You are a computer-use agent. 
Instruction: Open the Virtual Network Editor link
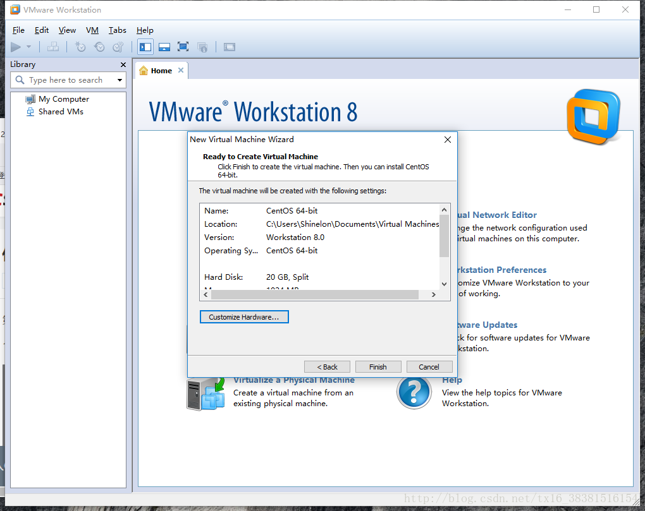pos(497,215)
